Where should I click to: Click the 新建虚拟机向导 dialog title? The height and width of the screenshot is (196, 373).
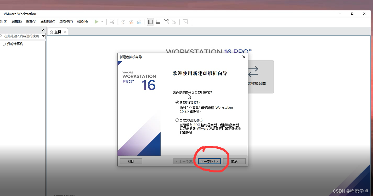131,57
